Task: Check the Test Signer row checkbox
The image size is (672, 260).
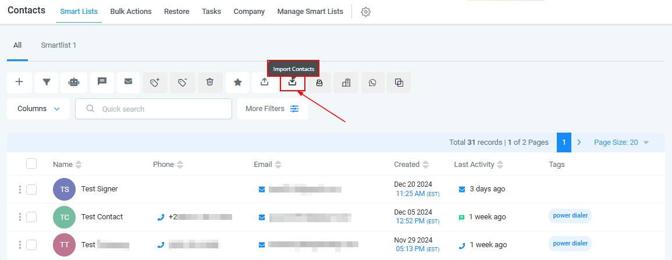Action: pyautogui.click(x=31, y=189)
